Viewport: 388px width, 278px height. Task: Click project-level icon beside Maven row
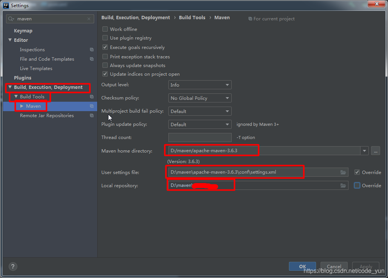point(92,106)
